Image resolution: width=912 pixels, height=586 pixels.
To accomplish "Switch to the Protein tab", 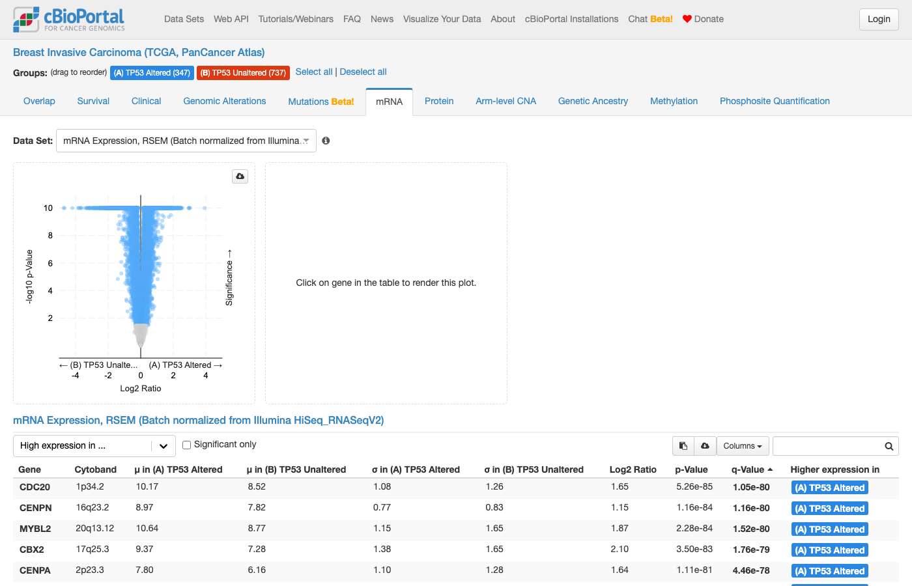I will [439, 101].
